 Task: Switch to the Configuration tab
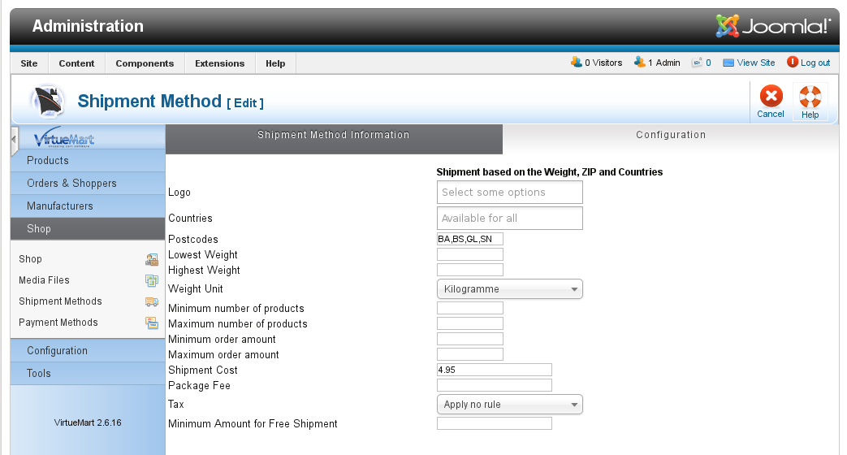pyautogui.click(x=670, y=135)
